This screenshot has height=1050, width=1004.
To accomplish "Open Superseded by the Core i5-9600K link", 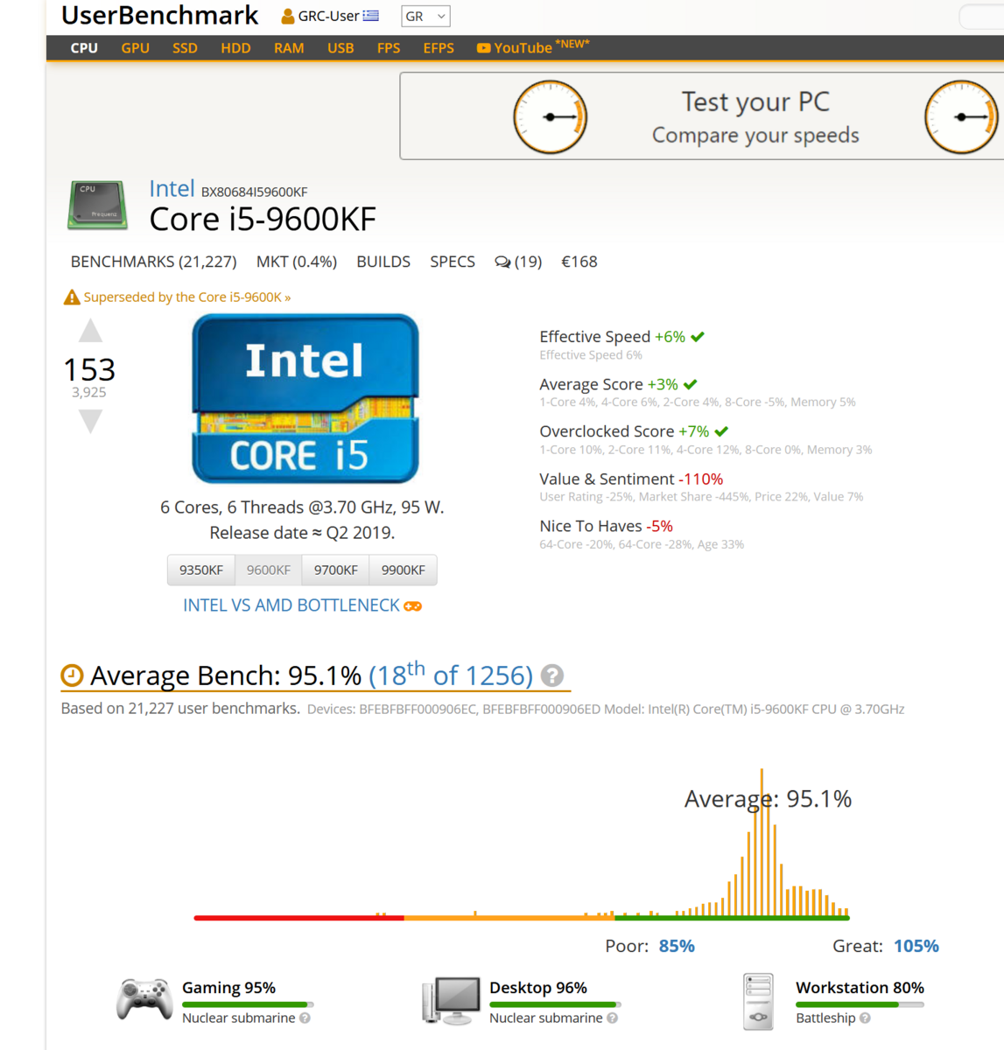I will pyautogui.click(x=187, y=297).
